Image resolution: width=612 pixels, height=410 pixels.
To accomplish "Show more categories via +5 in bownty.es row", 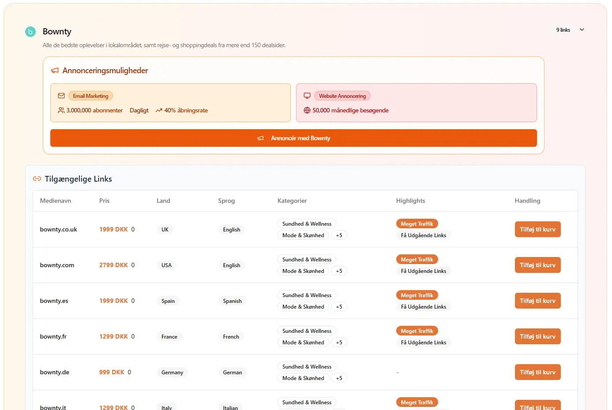I will point(339,307).
